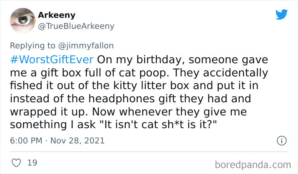The image size is (298, 174).
Task: Click the like count 19
Action: click(x=32, y=162)
